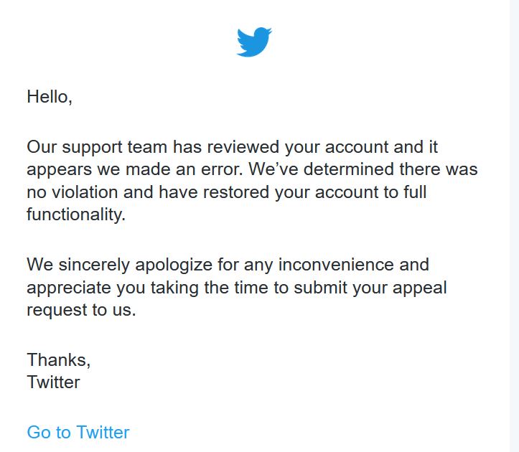Click the word 'determined' in the message
Image resolution: width=519 pixels, height=452 pixels.
tap(349, 169)
